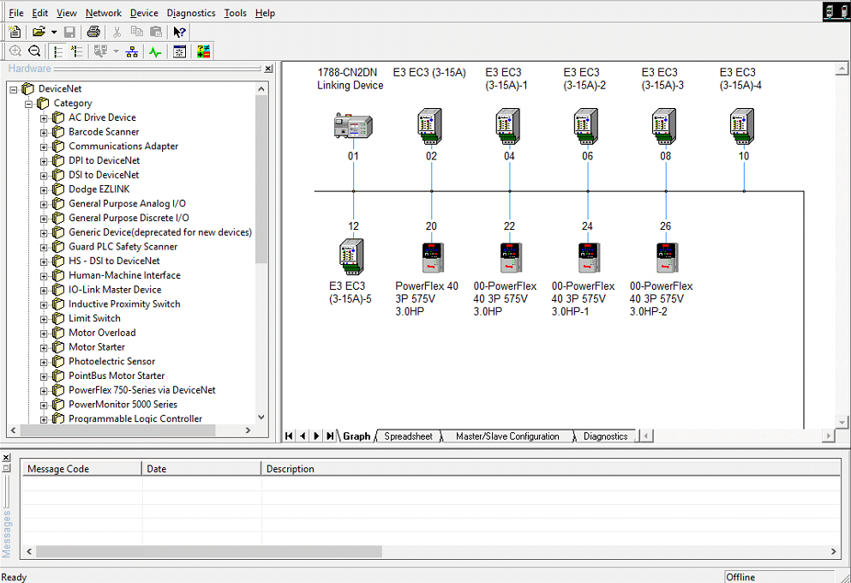851x583 pixels.
Task: Jump to last tab with navigation arrow
Action: pos(329,436)
